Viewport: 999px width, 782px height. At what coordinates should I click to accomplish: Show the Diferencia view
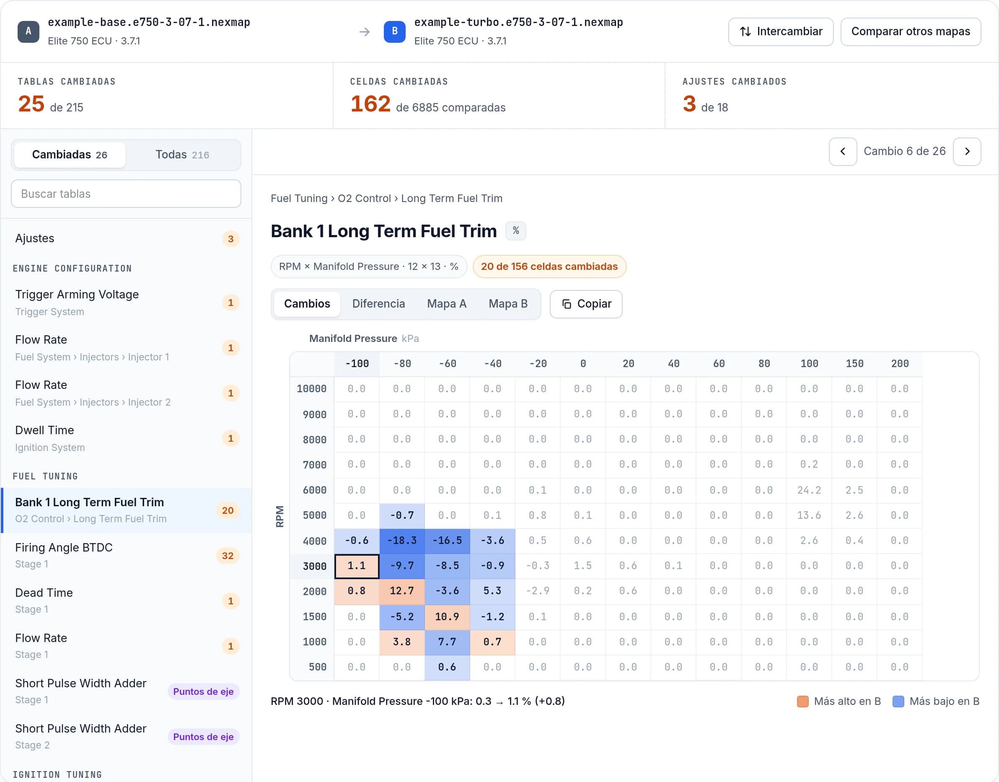378,304
